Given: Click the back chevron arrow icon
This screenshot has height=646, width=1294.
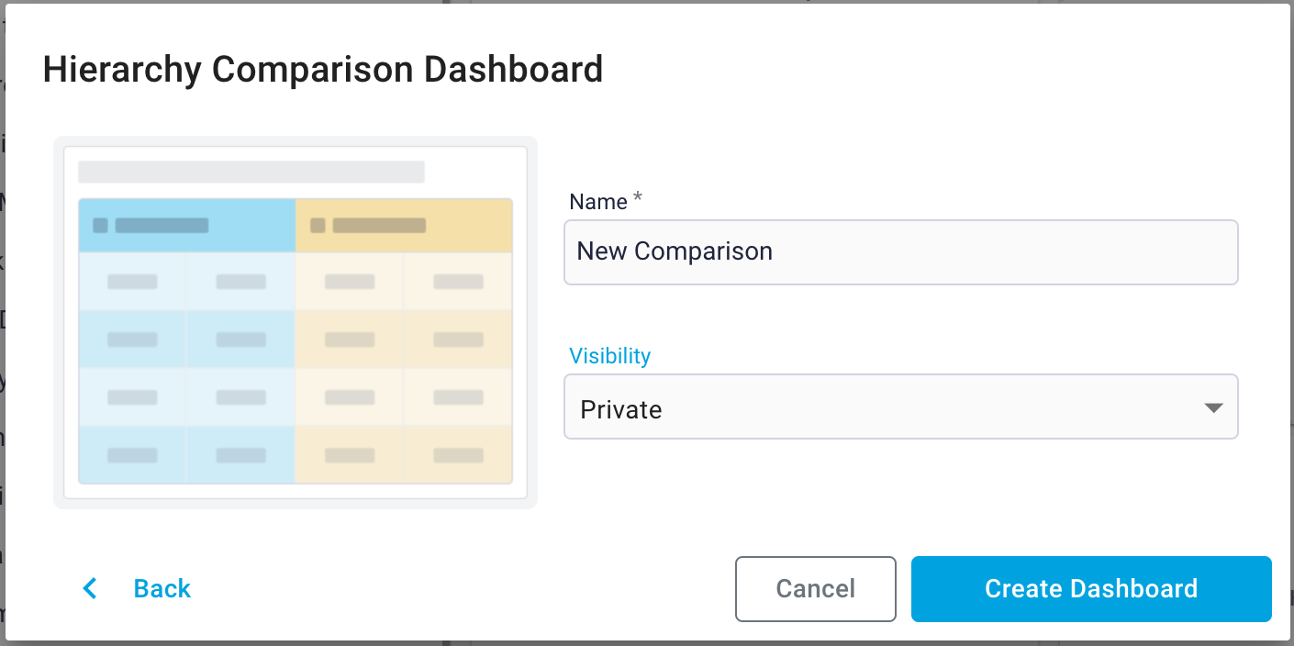Looking at the screenshot, I should point(89,588).
